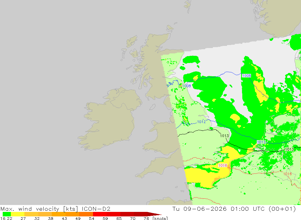Click the red 54–59 knots legend swatch

100,214
